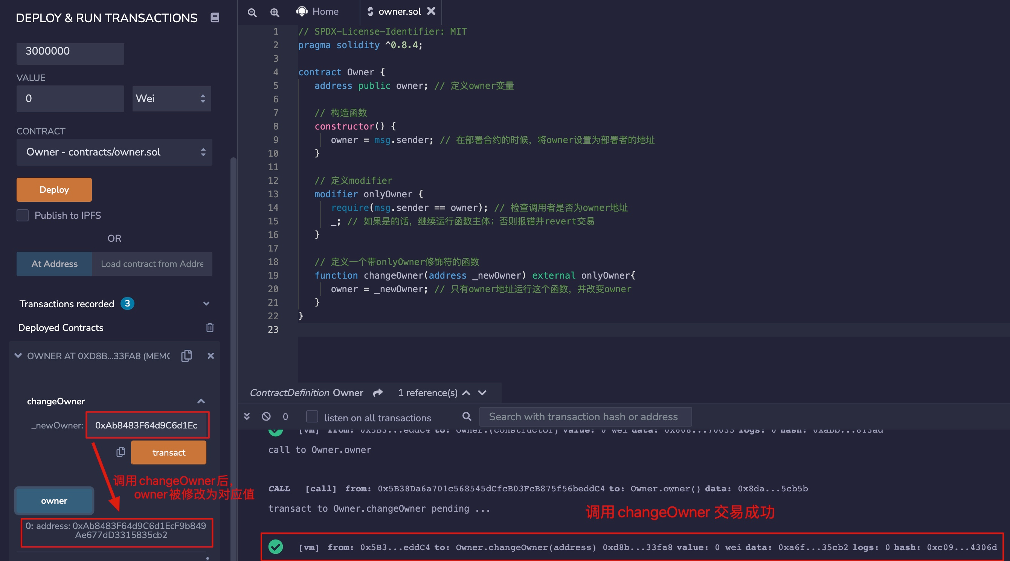The width and height of the screenshot is (1010, 561).
Task: Enable Publish to IPFS checkbox
Action: 22,215
